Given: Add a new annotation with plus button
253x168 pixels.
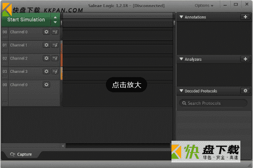Looking at the screenshot, I should [x=245, y=17].
